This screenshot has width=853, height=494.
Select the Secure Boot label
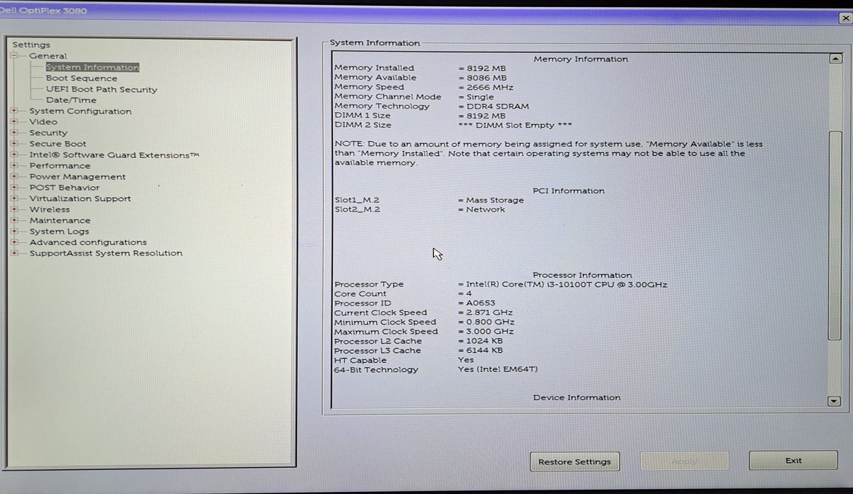coord(58,143)
